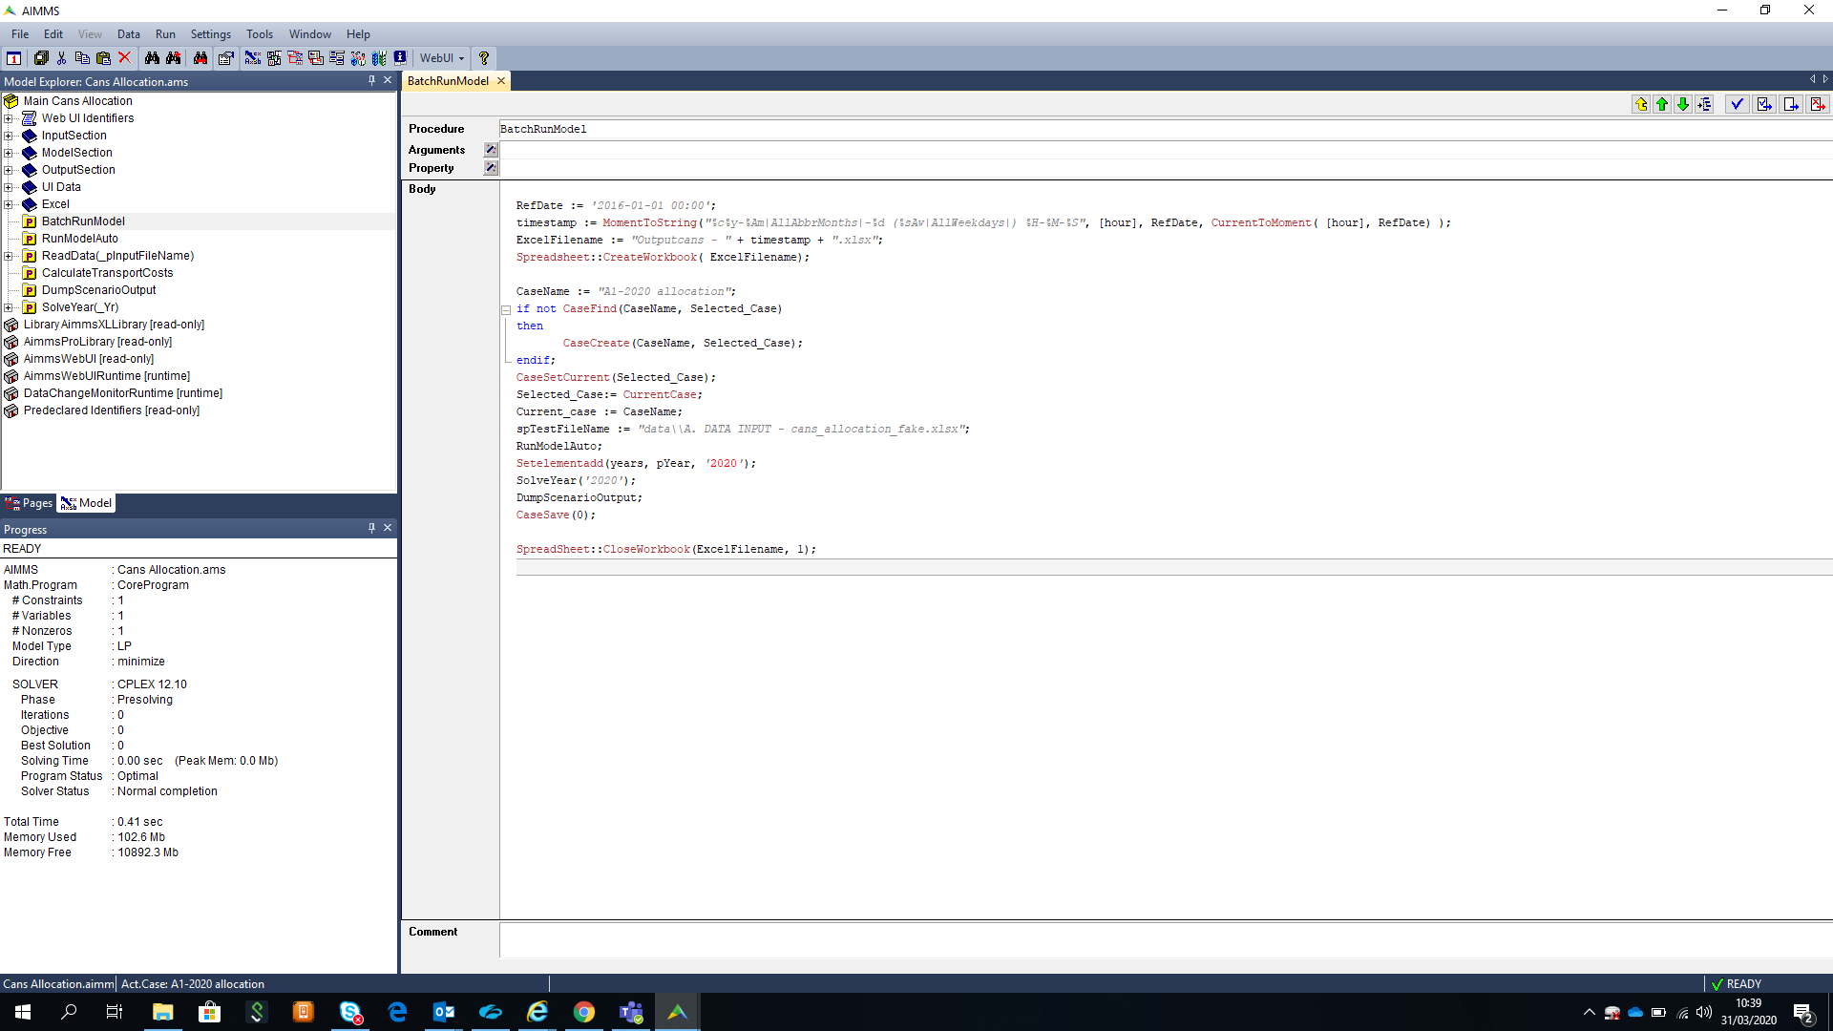Viewport: 1833px width, 1031px height.
Task: Click the blue checkmark Check icon
Action: tap(1738, 105)
